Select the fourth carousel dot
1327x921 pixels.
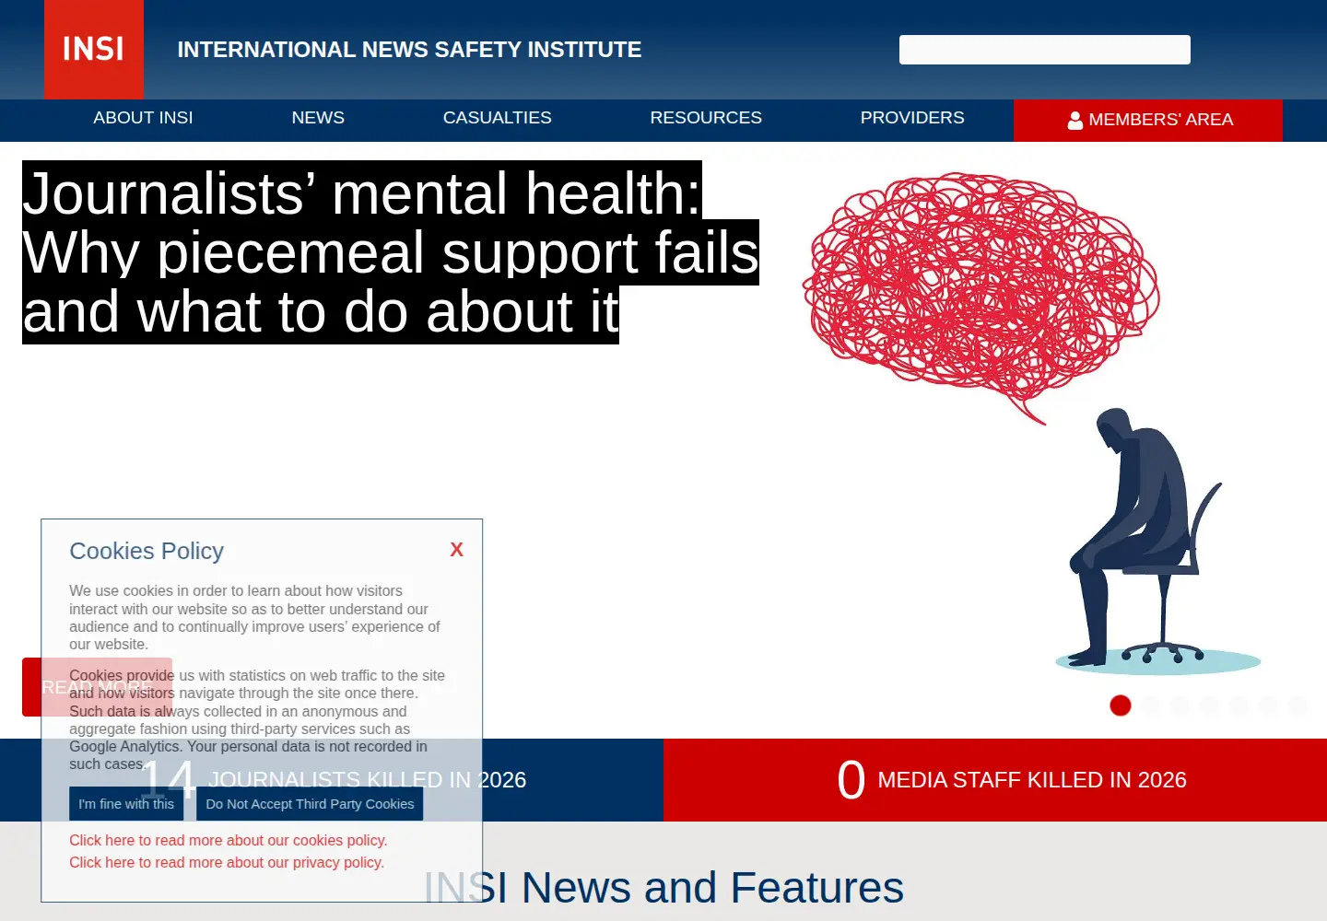tap(1209, 705)
